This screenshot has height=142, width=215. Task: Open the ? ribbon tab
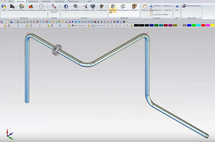83,1
